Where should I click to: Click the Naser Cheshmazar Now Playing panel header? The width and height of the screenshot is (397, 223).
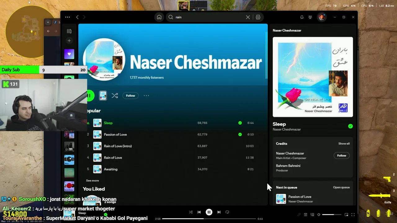[287, 30]
